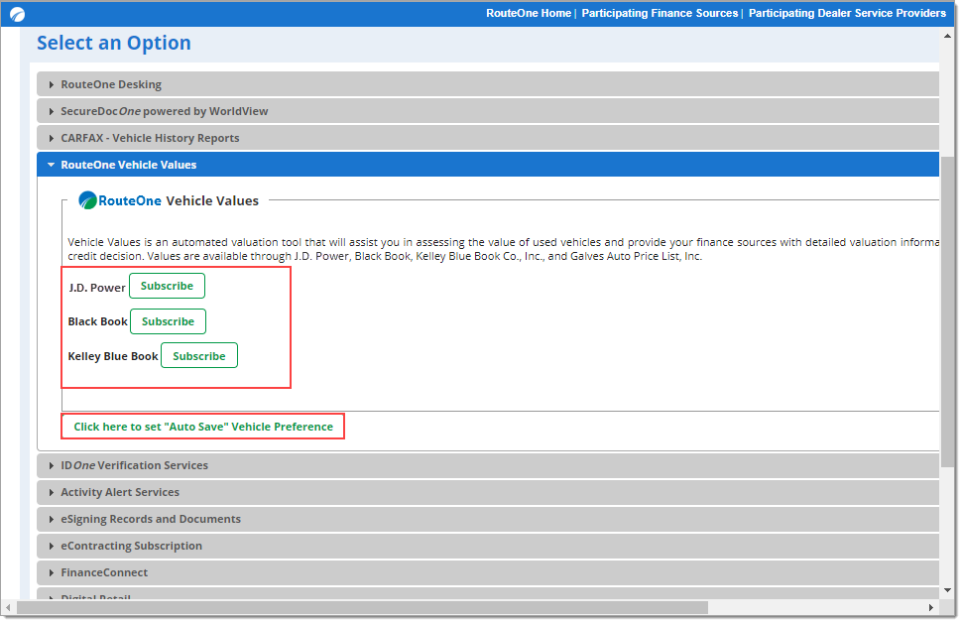Click the eContracting Subscription header text

point(131,547)
